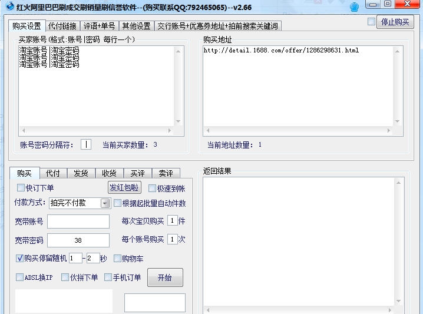This screenshot has height=314, width=423.
Task: Minimize the application window
Action: pyautogui.click(x=373, y=4)
